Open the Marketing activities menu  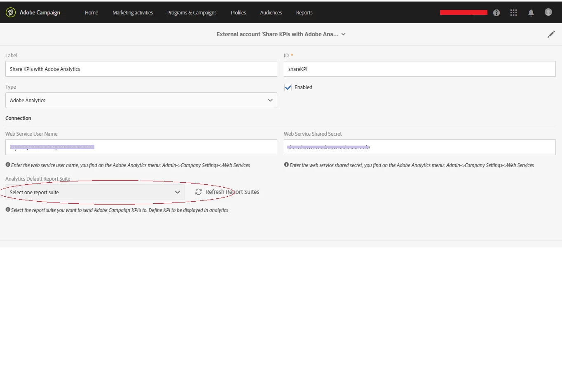click(x=133, y=13)
